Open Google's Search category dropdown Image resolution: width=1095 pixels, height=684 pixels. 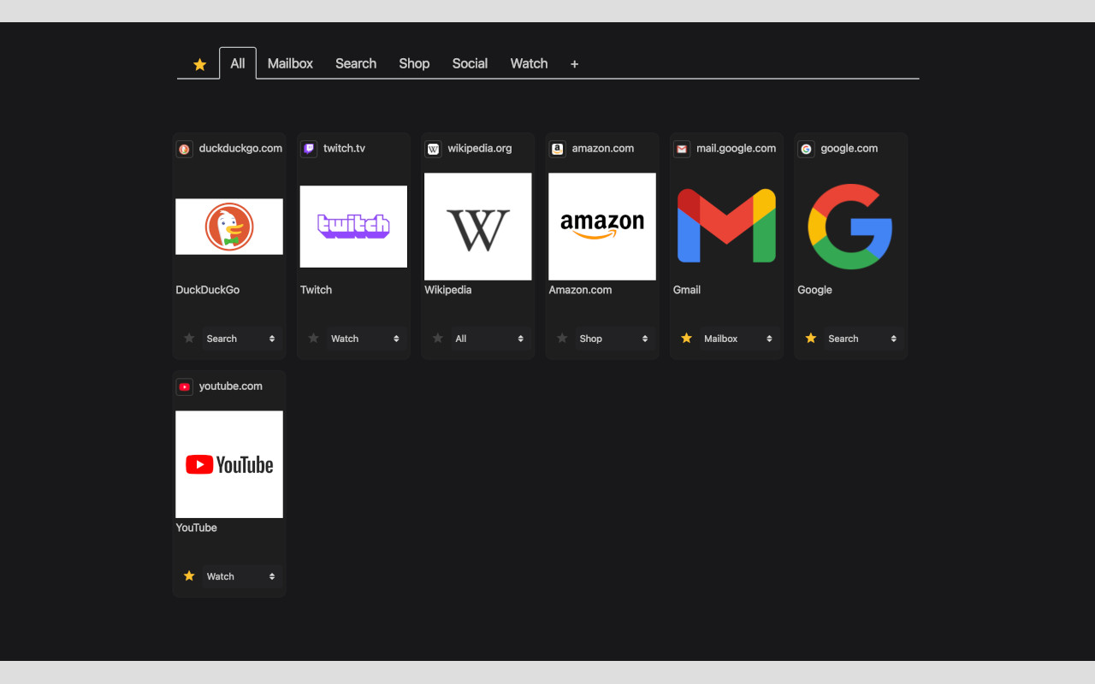862,339
